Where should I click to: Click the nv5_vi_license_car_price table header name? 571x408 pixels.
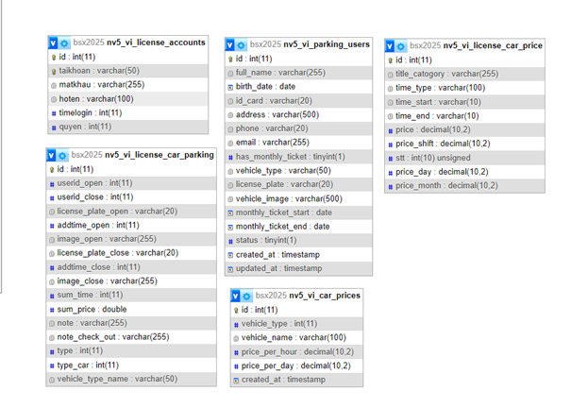coord(493,45)
